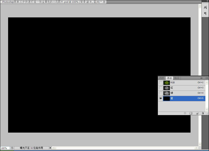Show 红 (Red) channel visibility box

tap(161, 88)
